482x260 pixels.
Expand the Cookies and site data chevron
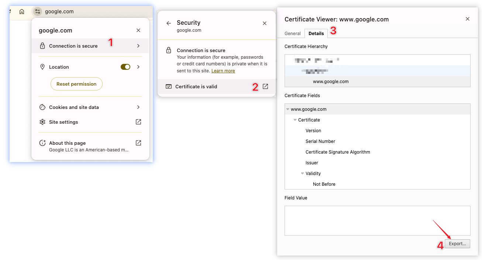coord(138,107)
